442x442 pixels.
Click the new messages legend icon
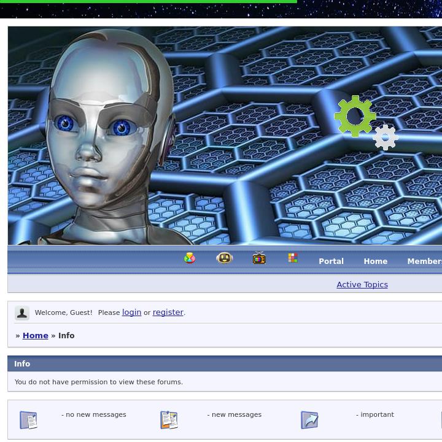pyautogui.click(x=169, y=420)
